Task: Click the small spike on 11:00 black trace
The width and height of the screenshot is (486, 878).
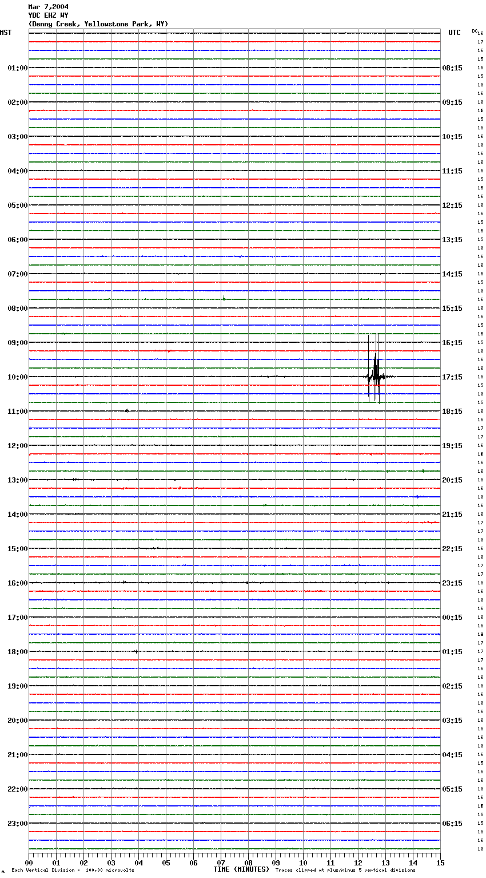Action: coord(127,410)
